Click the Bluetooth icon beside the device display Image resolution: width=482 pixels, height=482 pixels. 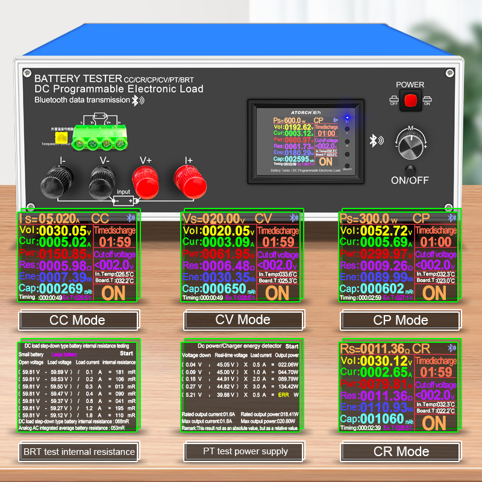click(x=376, y=141)
